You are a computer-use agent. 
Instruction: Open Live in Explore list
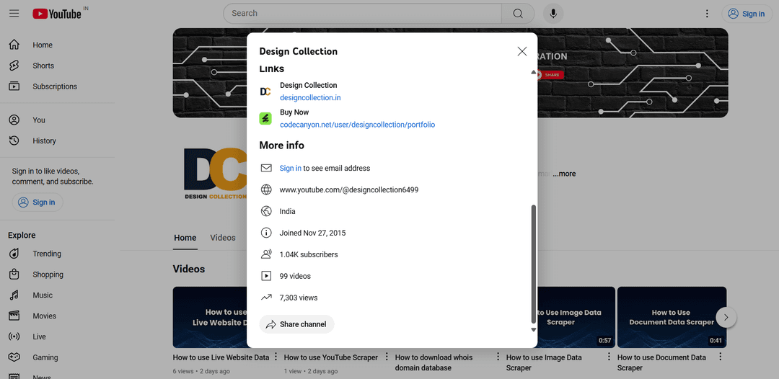pyautogui.click(x=58, y=336)
